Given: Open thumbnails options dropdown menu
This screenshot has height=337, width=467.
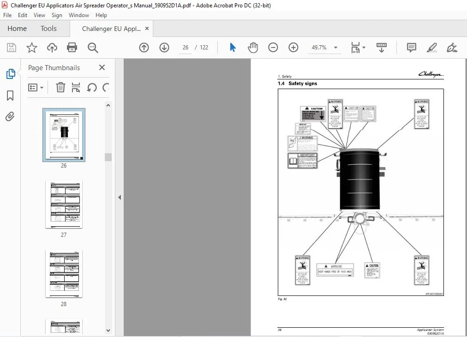Looking at the screenshot, I should [36, 87].
